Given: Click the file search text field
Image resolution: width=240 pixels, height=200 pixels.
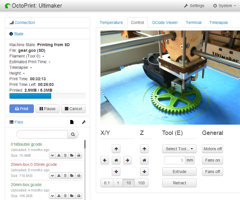Looking at the screenshot, I should point(42,134).
